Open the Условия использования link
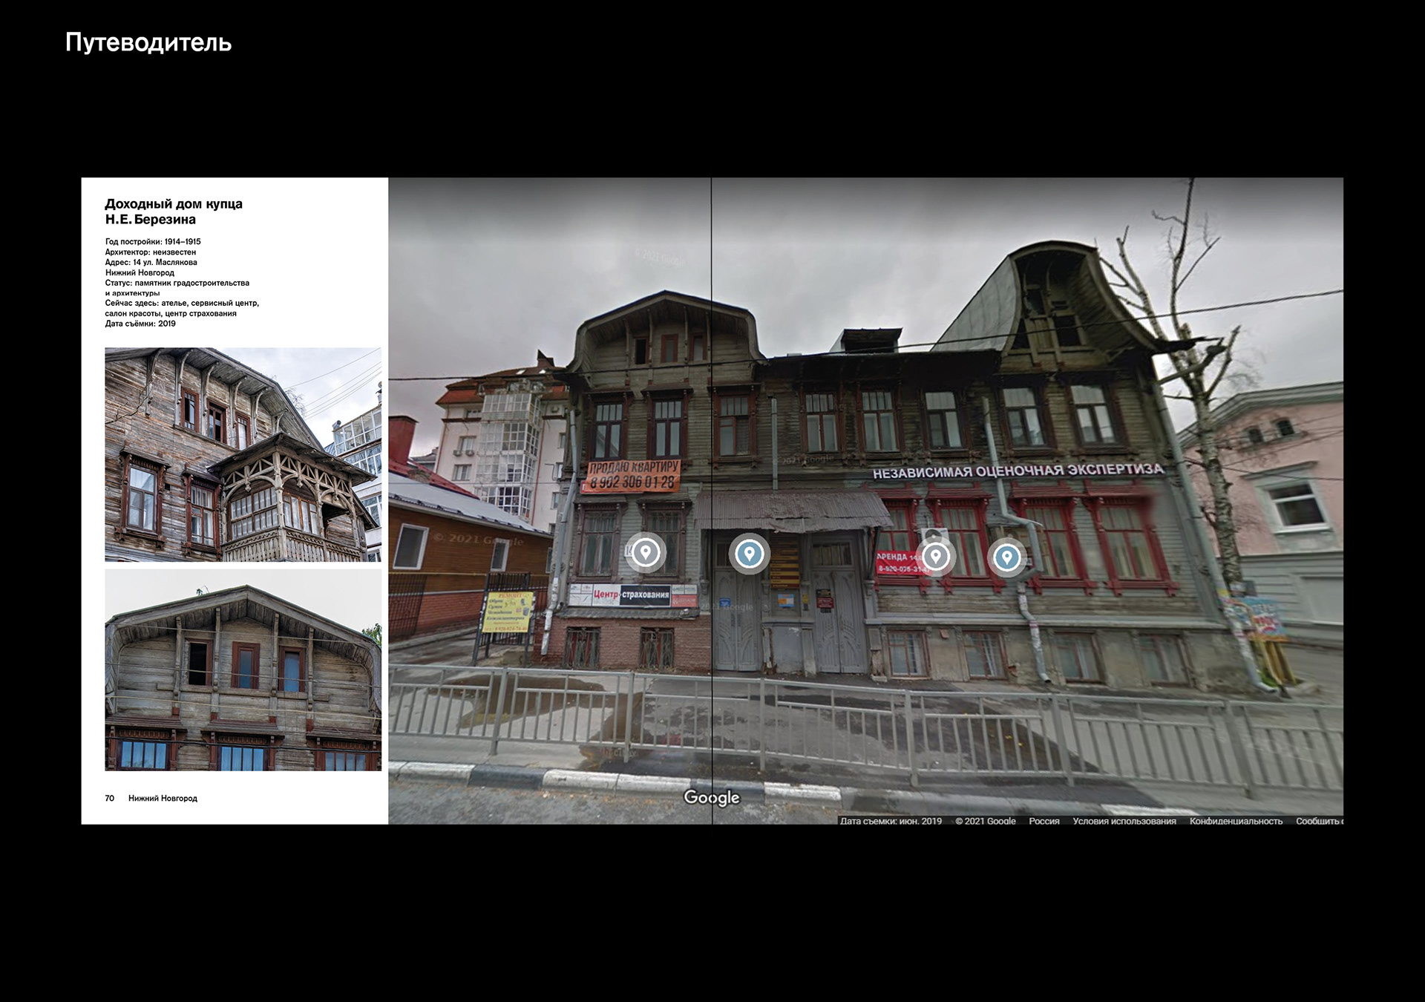 (x=1124, y=821)
